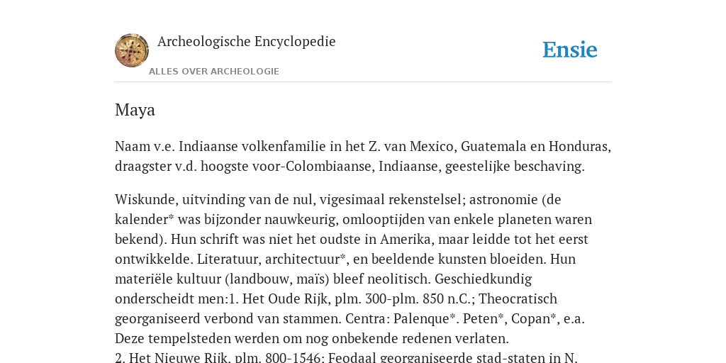Click the sentence beginning 'Deze tempelsteden werden'
Viewport: 726px width, 363px height.
(x=312, y=338)
